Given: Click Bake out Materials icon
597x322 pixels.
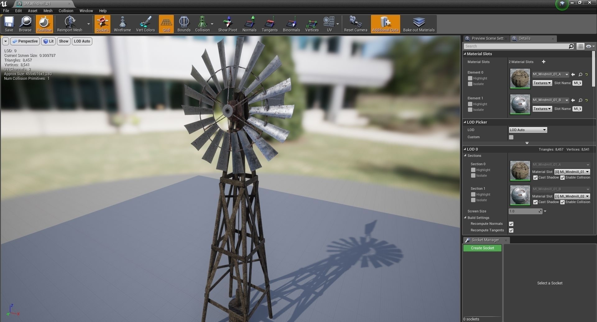Looking at the screenshot, I should tap(419, 24).
